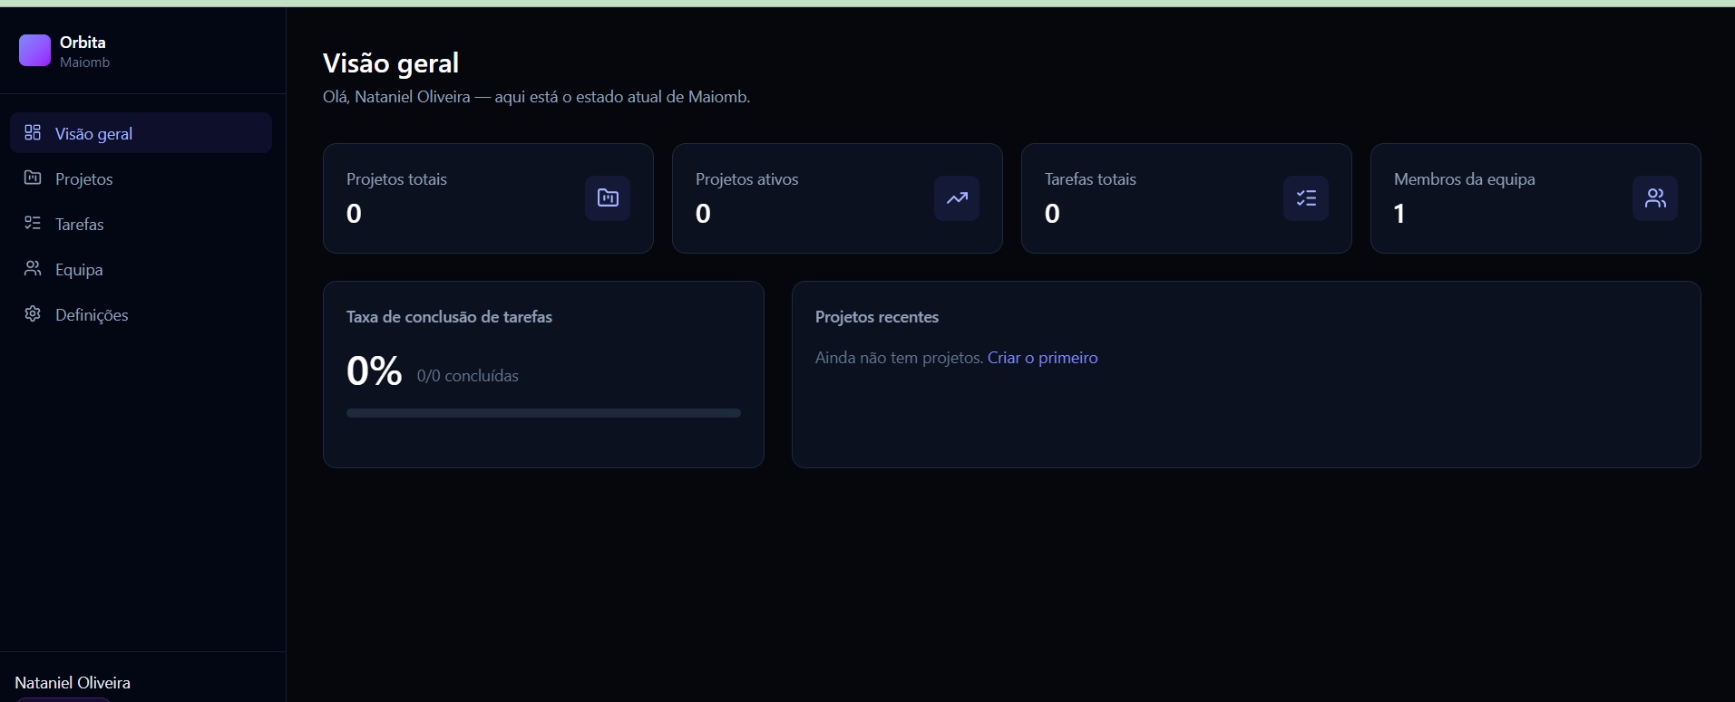The height and width of the screenshot is (702, 1735).
Task: Click the 'Projetos recentes' card title
Action: [877, 317]
